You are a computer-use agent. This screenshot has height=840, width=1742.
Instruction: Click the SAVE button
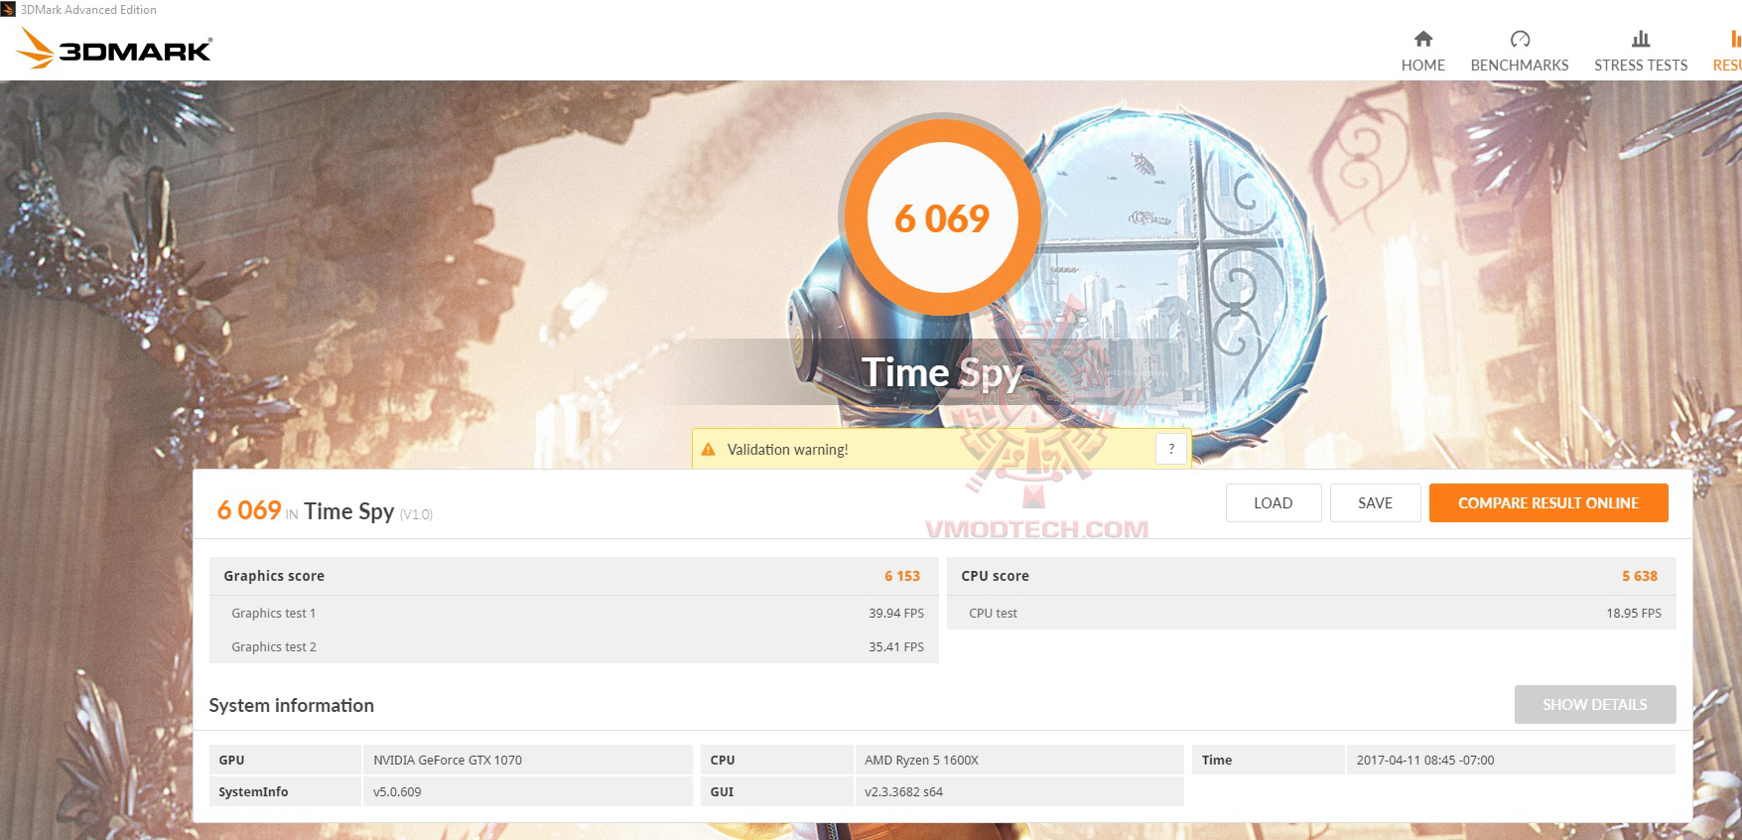point(1375,502)
